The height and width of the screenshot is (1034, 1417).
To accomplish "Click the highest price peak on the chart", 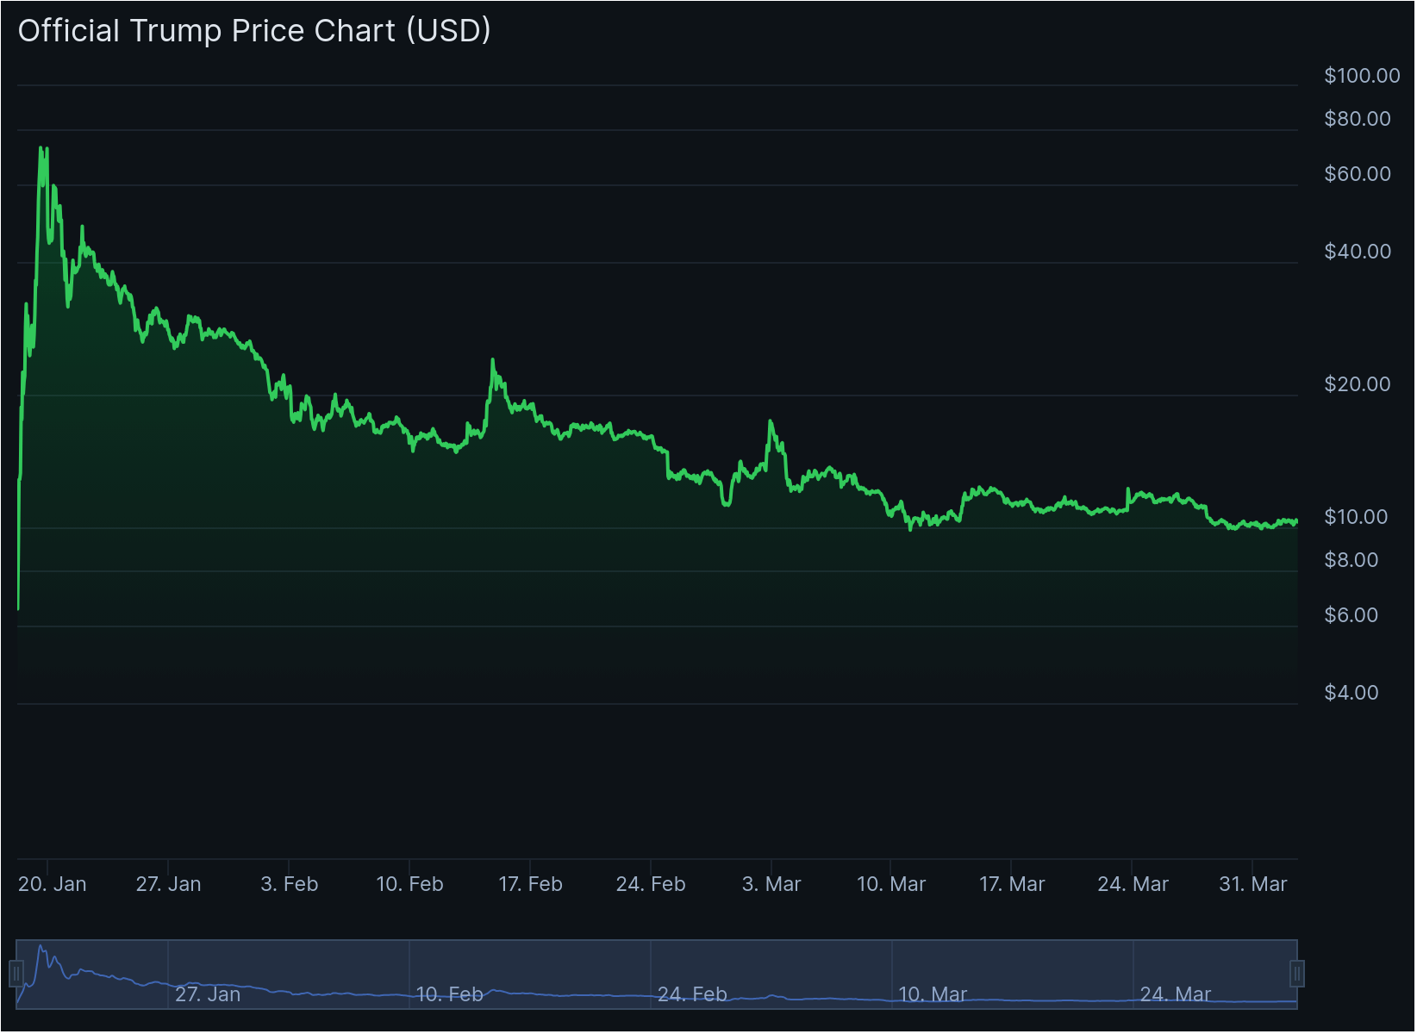I will coord(41,148).
